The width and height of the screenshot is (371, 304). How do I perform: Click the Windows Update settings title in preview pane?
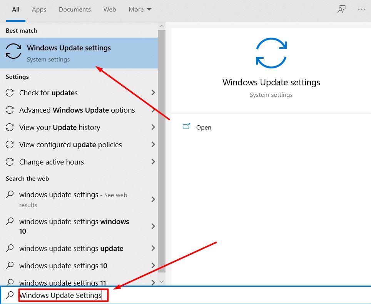[x=271, y=82]
